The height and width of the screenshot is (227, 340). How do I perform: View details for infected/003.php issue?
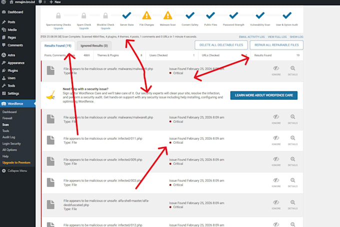click(x=292, y=183)
